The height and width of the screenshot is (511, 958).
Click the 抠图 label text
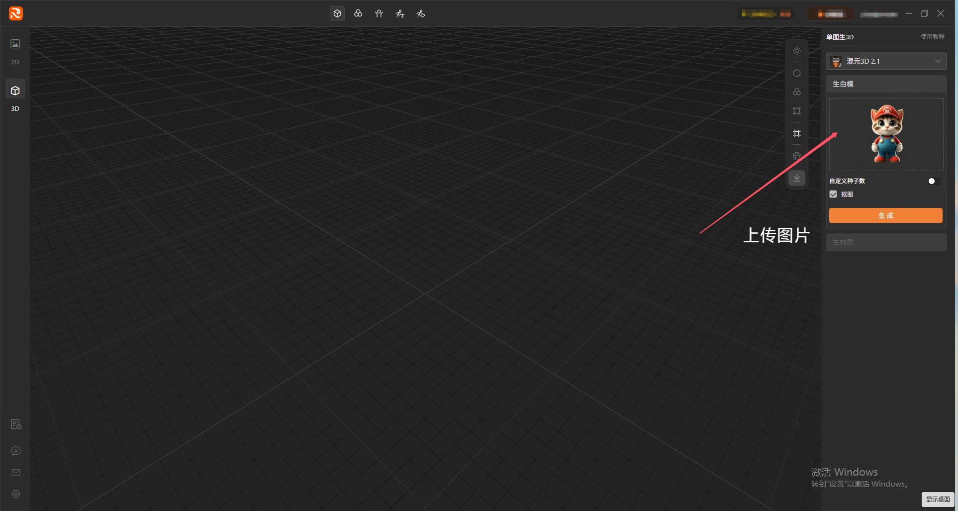coord(847,195)
